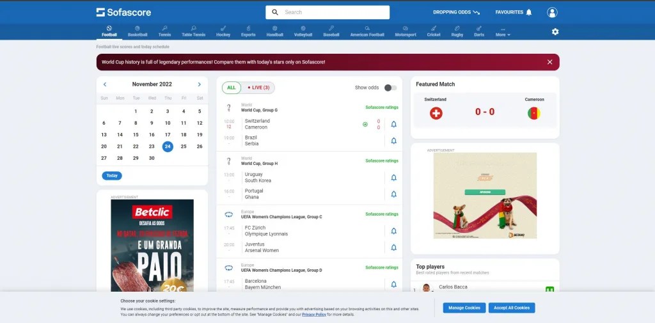Open Sofascore ratings for Group D
The width and height of the screenshot is (655, 323).
click(382, 268)
